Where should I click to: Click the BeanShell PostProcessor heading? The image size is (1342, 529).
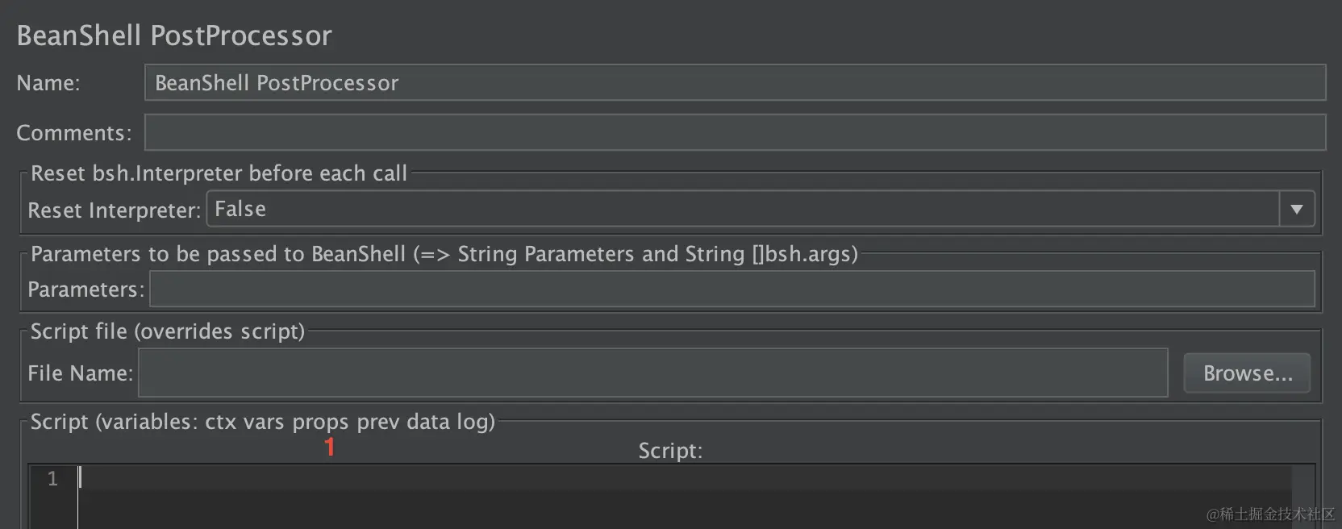(x=174, y=35)
